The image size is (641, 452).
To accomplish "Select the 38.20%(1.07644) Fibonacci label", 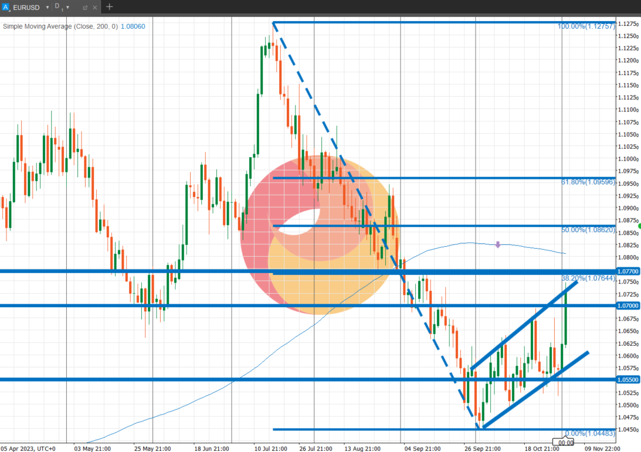I will click(588, 278).
